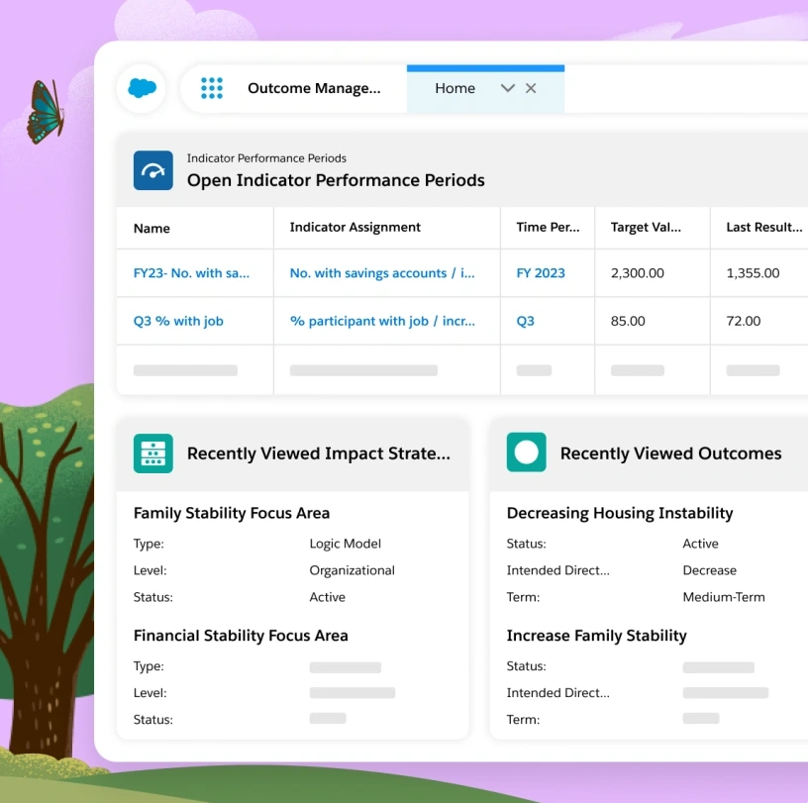Image resolution: width=808 pixels, height=803 pixels.
Task: Select the 1,355.00 last result cell
Action: (x=753, y=272)
